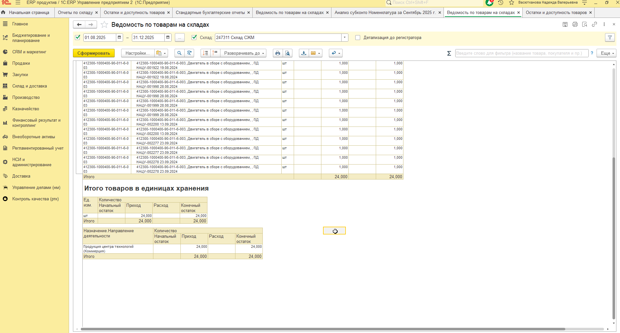Enable Детализация до регистратора checkbox

click(x=358, y=38)
